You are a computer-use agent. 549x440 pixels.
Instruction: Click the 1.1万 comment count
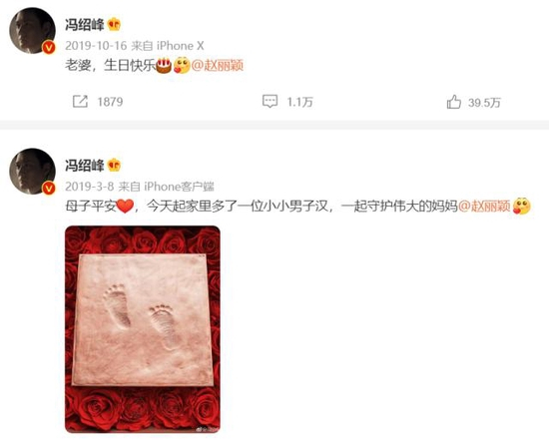coord(299,102)
